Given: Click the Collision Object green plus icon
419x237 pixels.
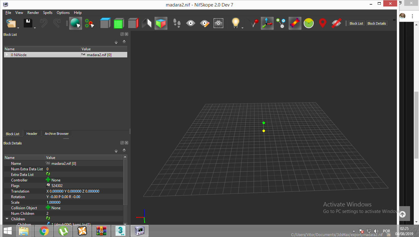Looking at the screenshot, I should point(48,208).
